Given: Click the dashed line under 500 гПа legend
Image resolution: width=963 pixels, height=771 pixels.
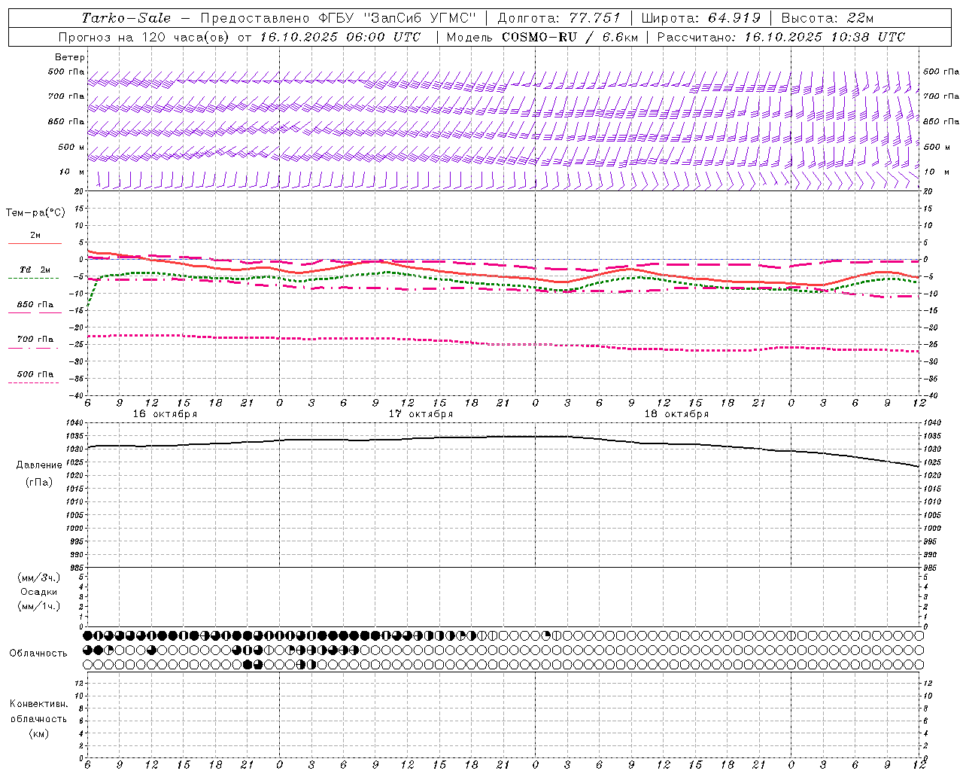Looking at the screenshot, I should pyautogui.click(x=33, y=382).
